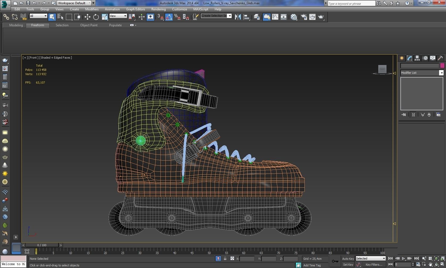Select the Select and Rotate tool
The width and height of the screenshot is (446, 268).
pos(96,17)
